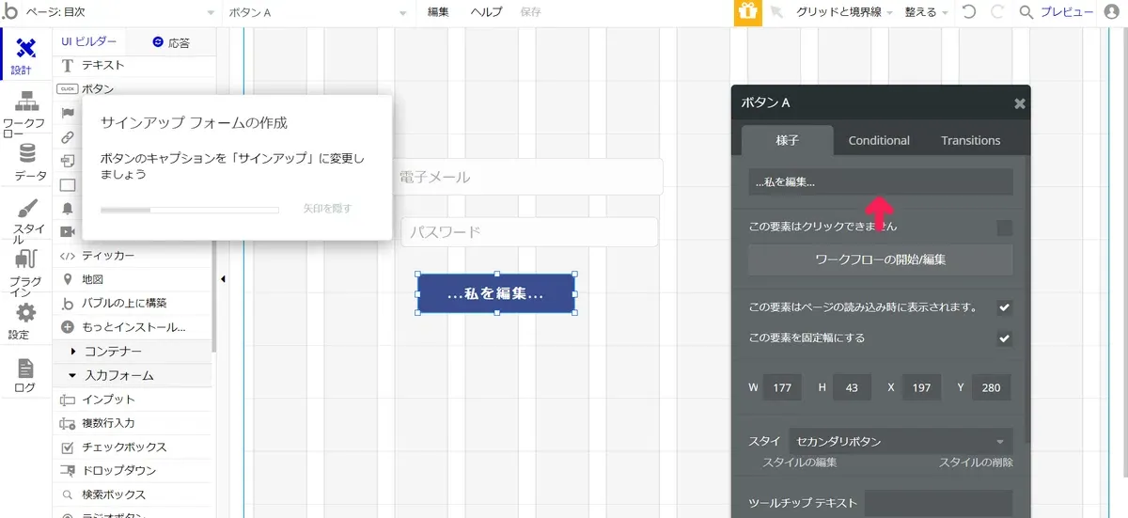Switch to the UI ビルダー tab
Image resolution: width=1128 pixels, height=518 pixels.
tap(89, 41)
